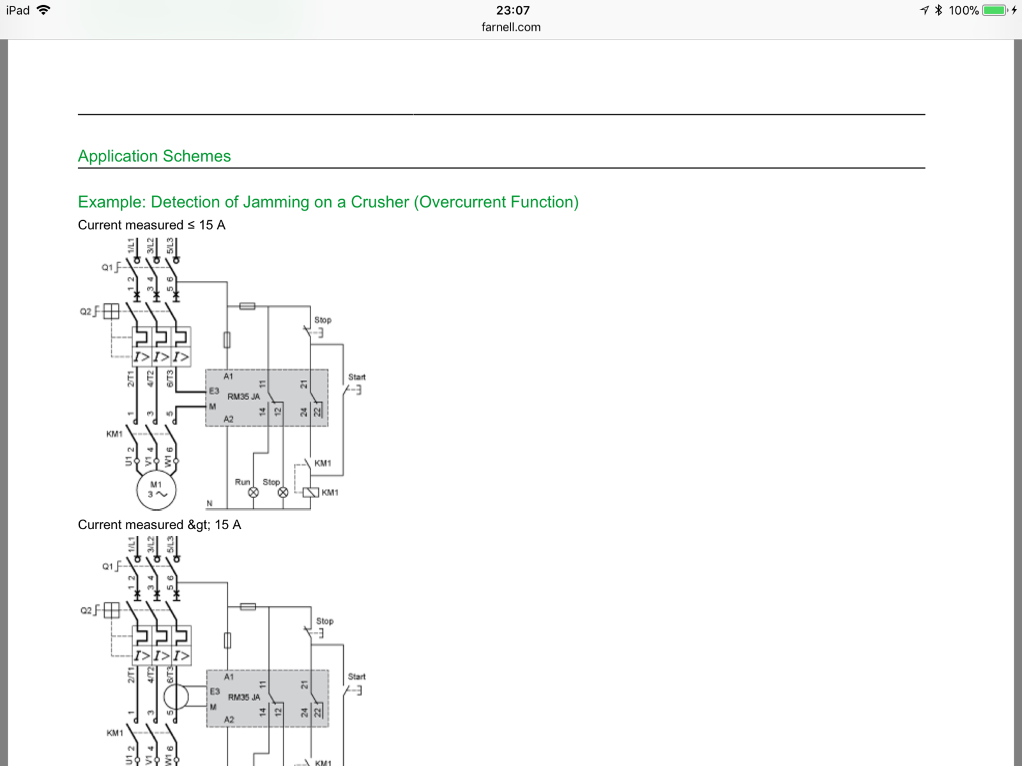Screen dimensions: 1022x766
Task: Tap the Wi-Fi icon in status bar
Action: coord(43,10)
